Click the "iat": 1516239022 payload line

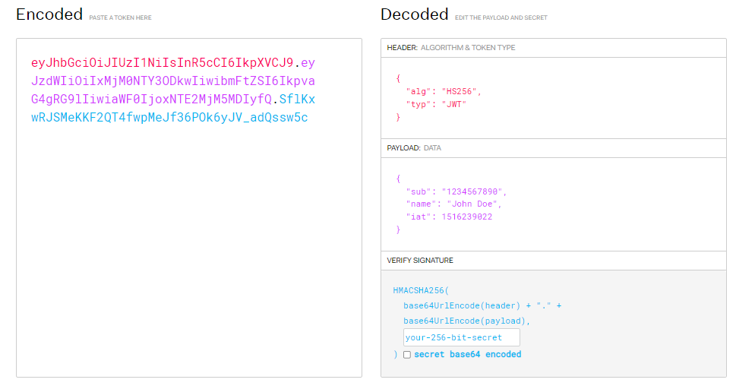pos(449,217)
